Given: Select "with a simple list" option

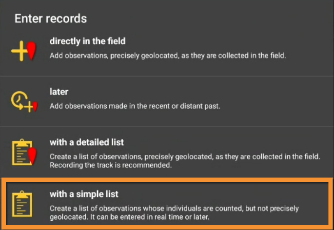Looking at the screenshot, I should click(x=84, y=194).
